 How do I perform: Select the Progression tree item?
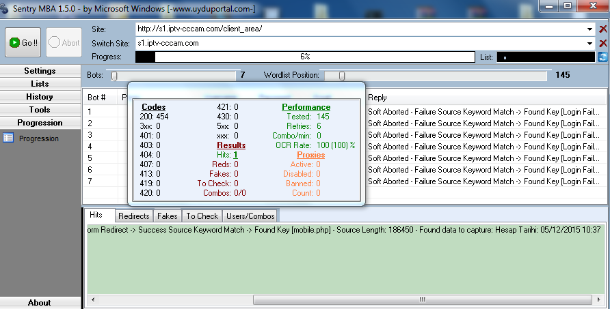point(39,138)
